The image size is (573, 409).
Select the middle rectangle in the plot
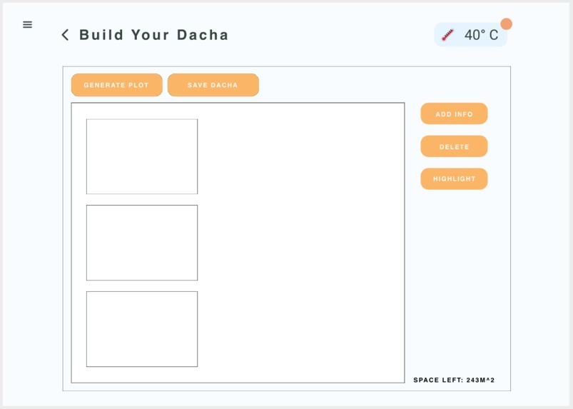click(x=142, y=243)
